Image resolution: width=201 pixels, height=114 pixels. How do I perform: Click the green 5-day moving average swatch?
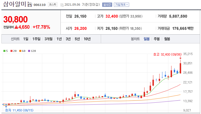coord(4,51)
